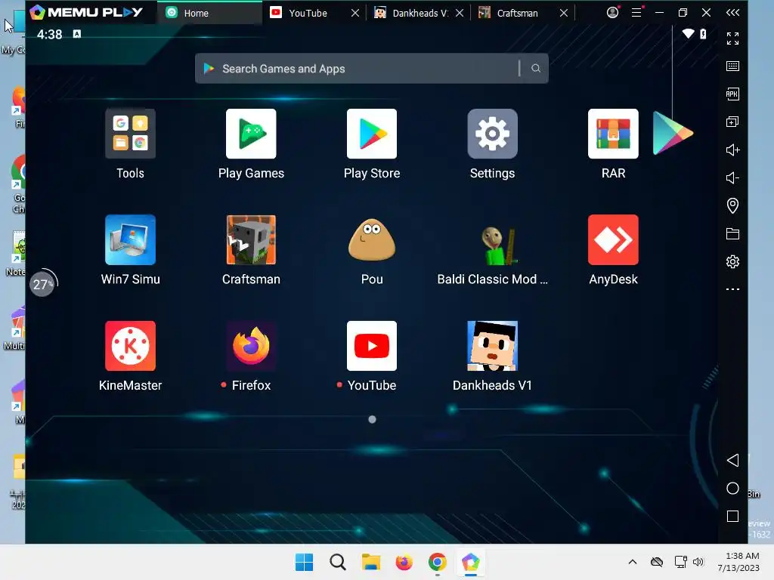Collapse the sidebar with triple chevron
Image resolution: width=774 pixels, height=580 pixels.
point(732,12)
